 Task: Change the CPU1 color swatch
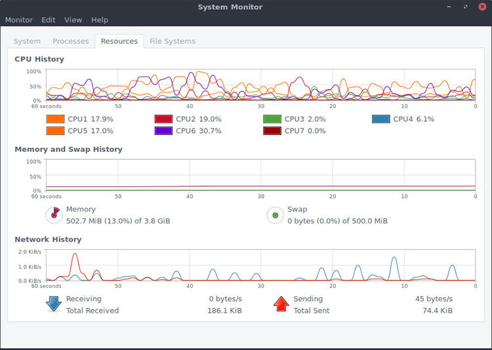(55, 119)
